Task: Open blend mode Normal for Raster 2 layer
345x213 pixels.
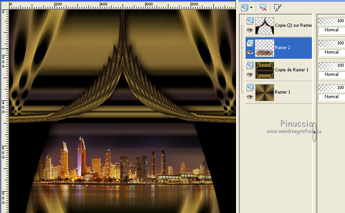Action: 331,52
